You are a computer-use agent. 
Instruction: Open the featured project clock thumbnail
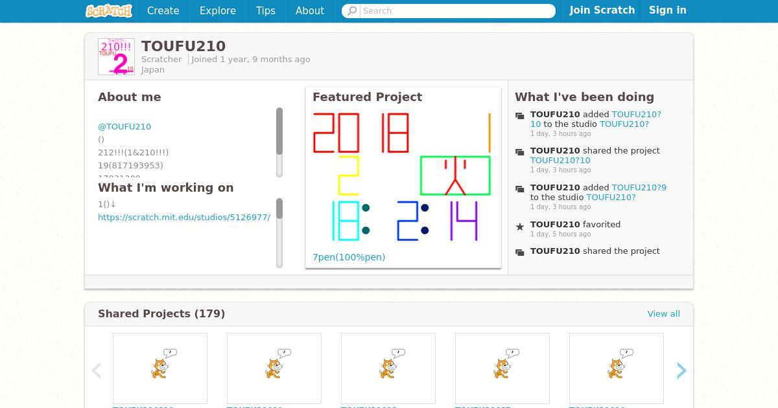[403, 178]
